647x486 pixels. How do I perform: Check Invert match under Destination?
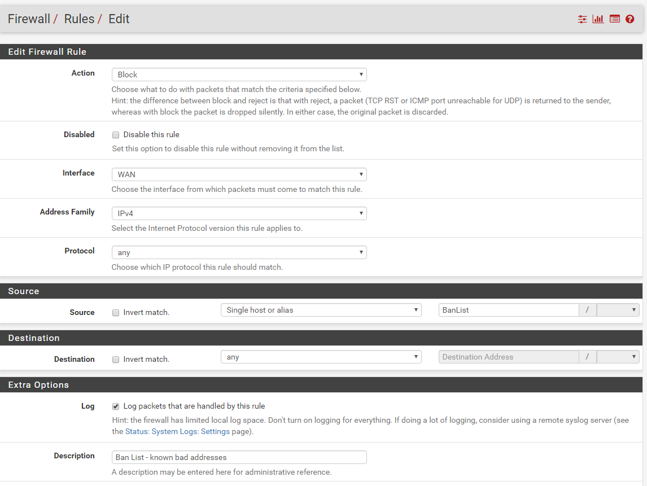(116, 360)
